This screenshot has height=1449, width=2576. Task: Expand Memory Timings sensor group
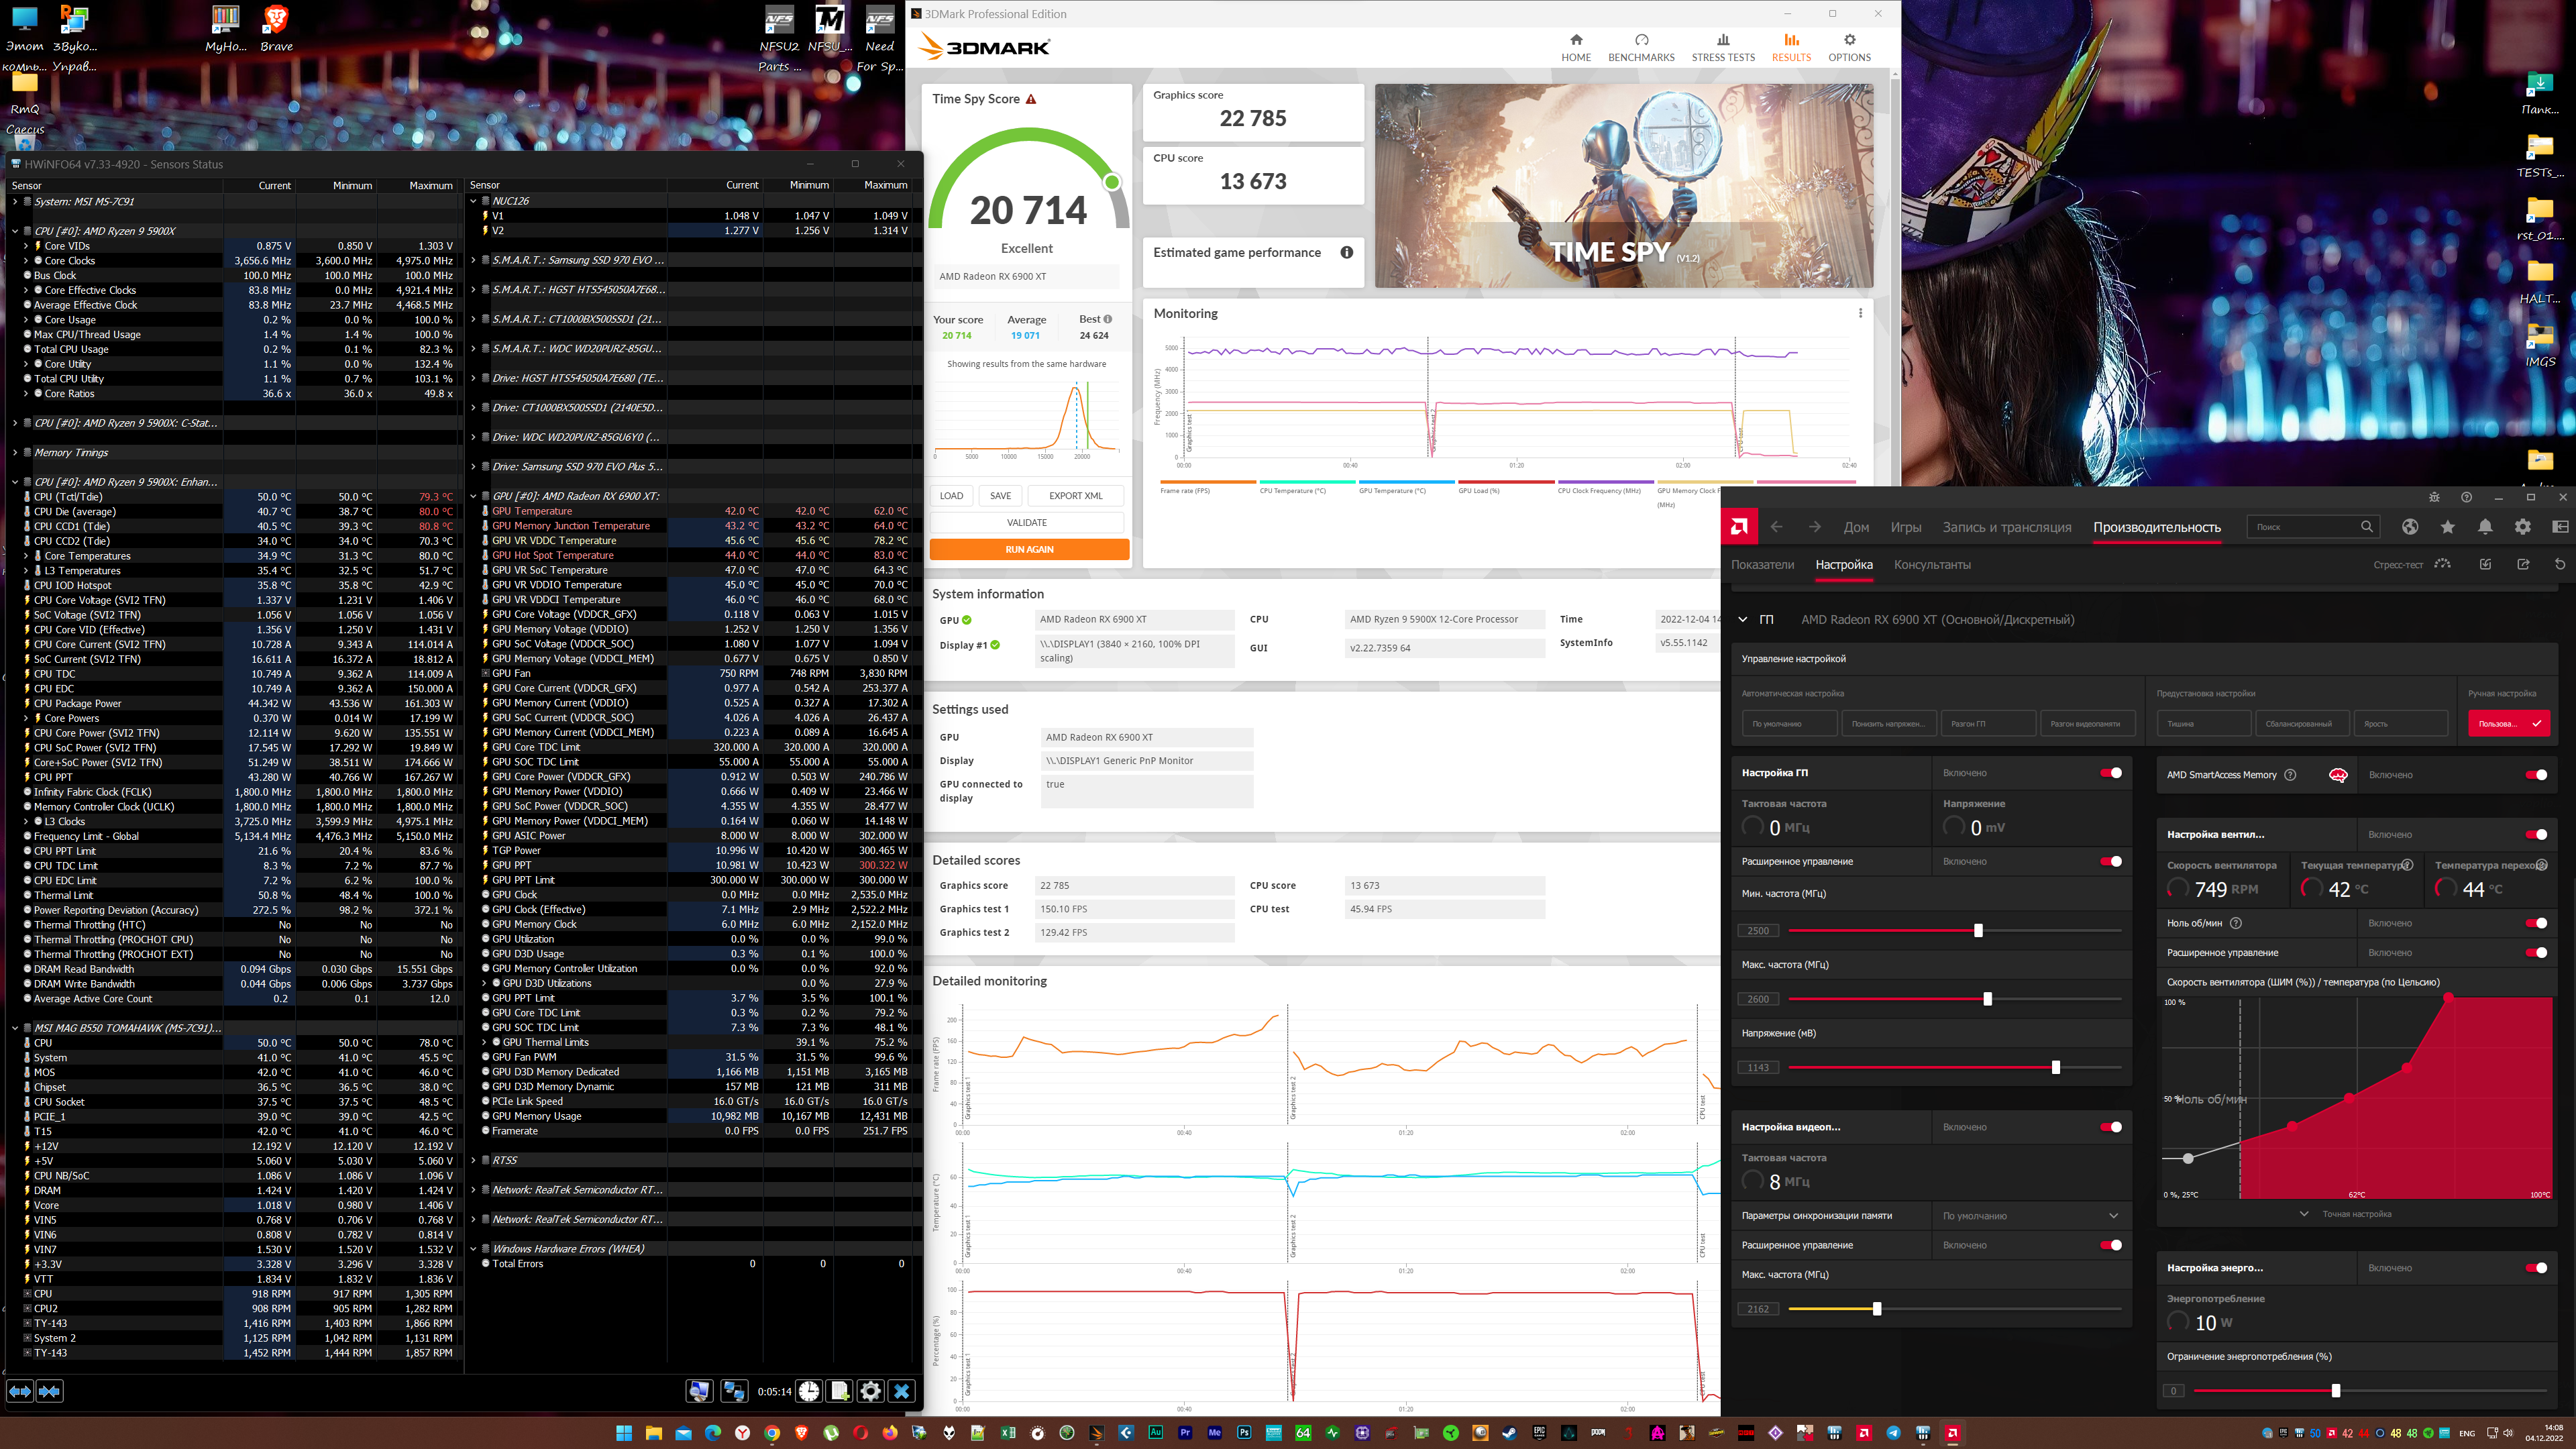point(15,453)
